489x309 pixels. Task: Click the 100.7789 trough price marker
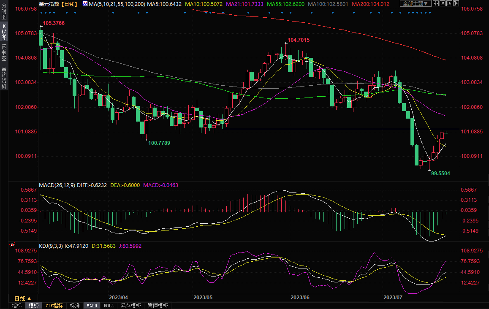(159, 143)
